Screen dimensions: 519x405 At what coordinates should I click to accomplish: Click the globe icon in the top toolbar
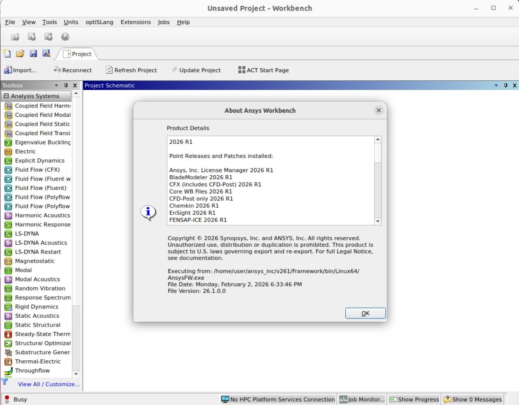pyautogui.click(x=65, y=37)
